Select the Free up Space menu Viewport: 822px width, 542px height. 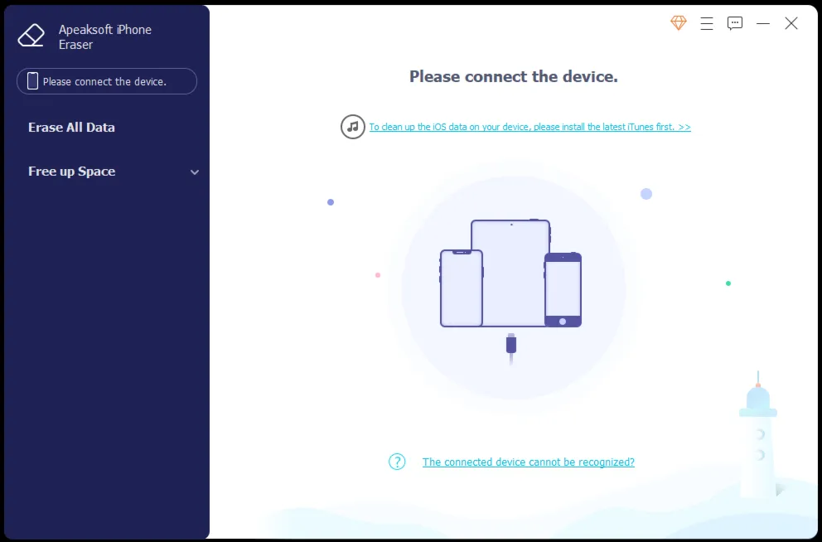click(71, 172)
